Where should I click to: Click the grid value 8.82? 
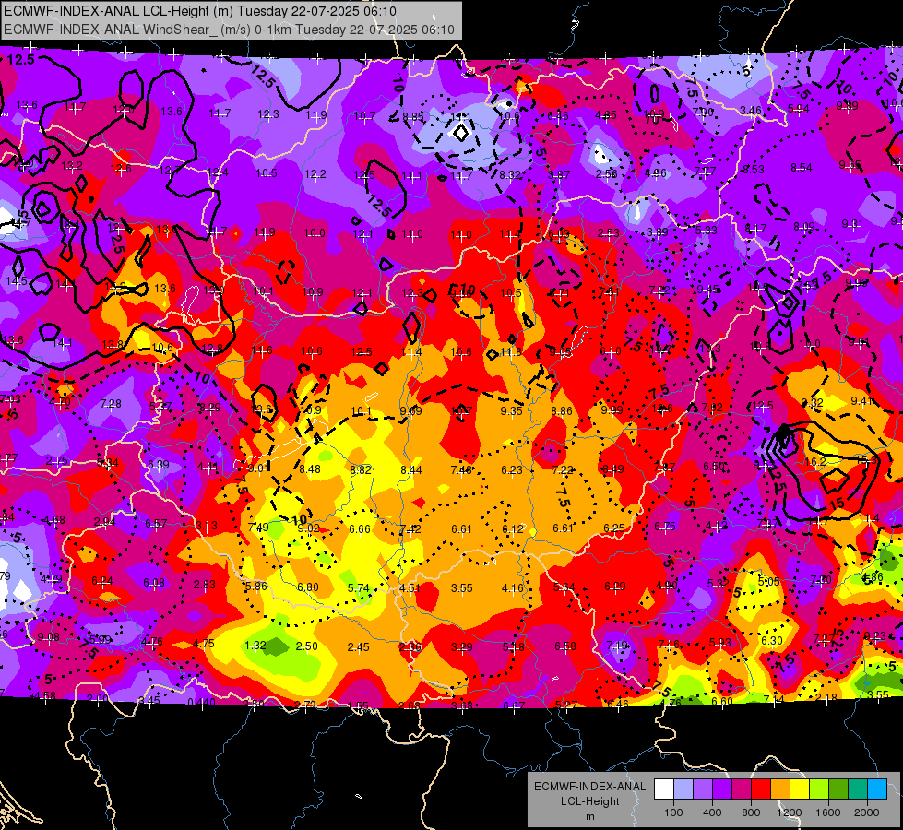(x=361, y=470)
